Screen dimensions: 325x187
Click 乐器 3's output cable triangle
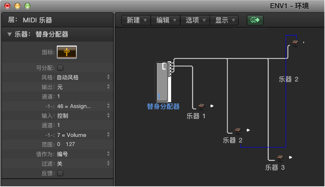point(290,158)
